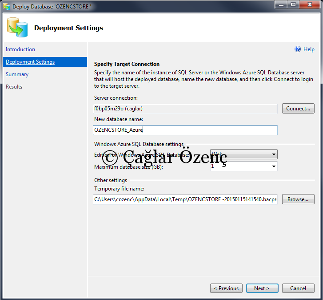This screenshot has height=300, width=323.
Task: Open the Edition of Windows Azure SQL Database dropdown
Action: click(x=243, y=154)
